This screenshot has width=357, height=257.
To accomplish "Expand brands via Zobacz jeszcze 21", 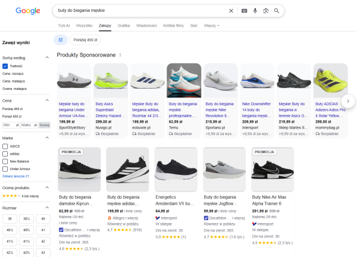I will pyautogui.click(x=15, y=176).
